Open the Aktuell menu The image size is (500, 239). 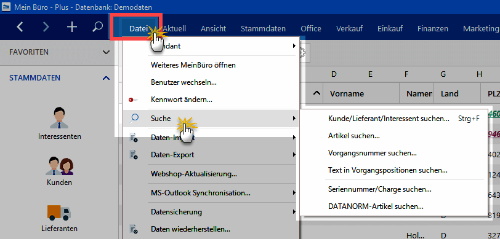174,29
